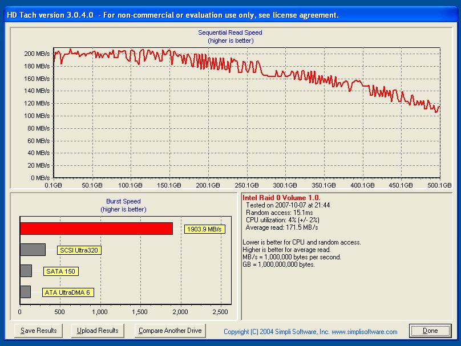Click the 0.1GB axis label

53,185
